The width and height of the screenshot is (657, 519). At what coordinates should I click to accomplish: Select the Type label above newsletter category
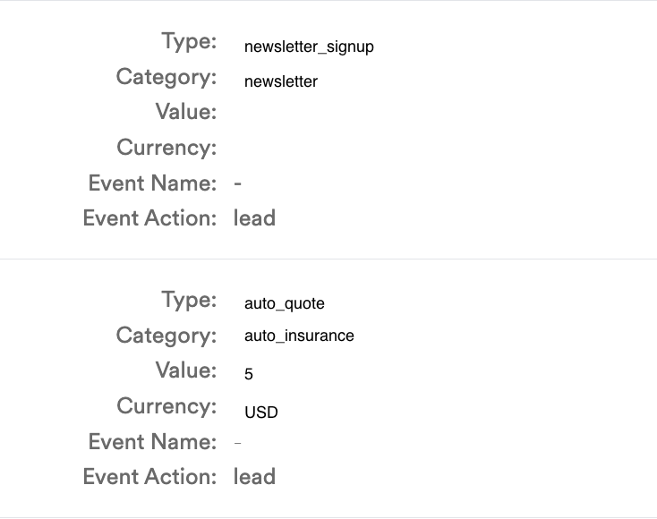click(x=189, y=41)
